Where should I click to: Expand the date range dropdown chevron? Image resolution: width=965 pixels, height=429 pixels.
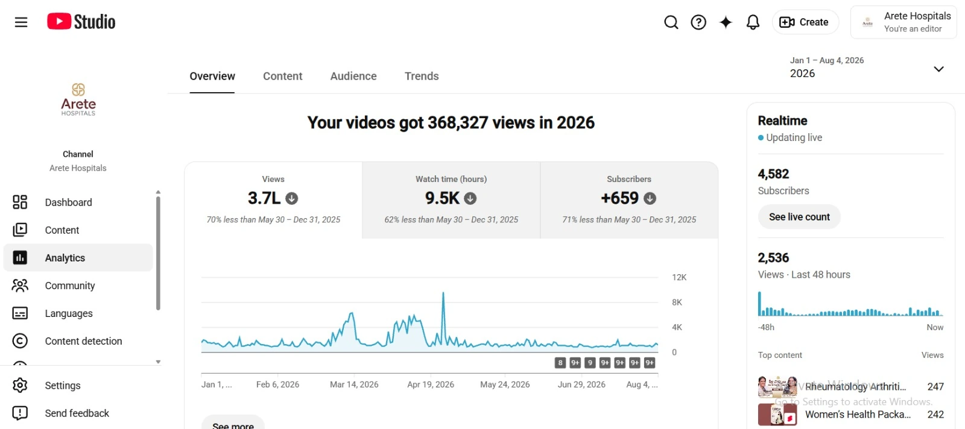click(938, 69)
